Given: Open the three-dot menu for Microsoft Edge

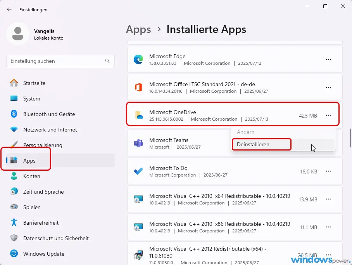Looking at the screenshot, I should tap(328, 59).
